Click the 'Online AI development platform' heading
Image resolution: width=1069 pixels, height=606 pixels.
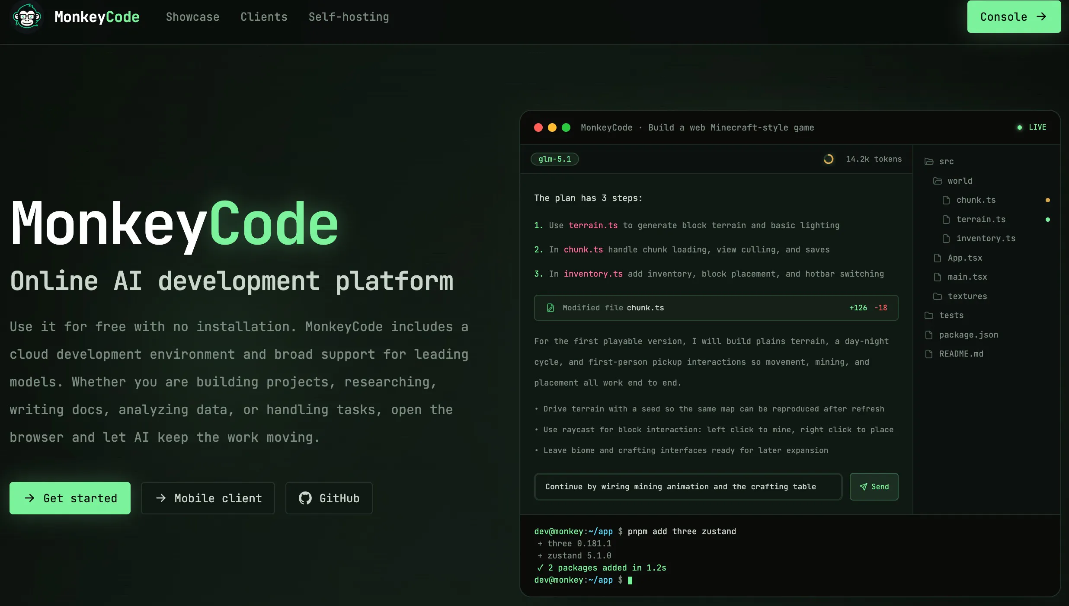pos(232,281)
